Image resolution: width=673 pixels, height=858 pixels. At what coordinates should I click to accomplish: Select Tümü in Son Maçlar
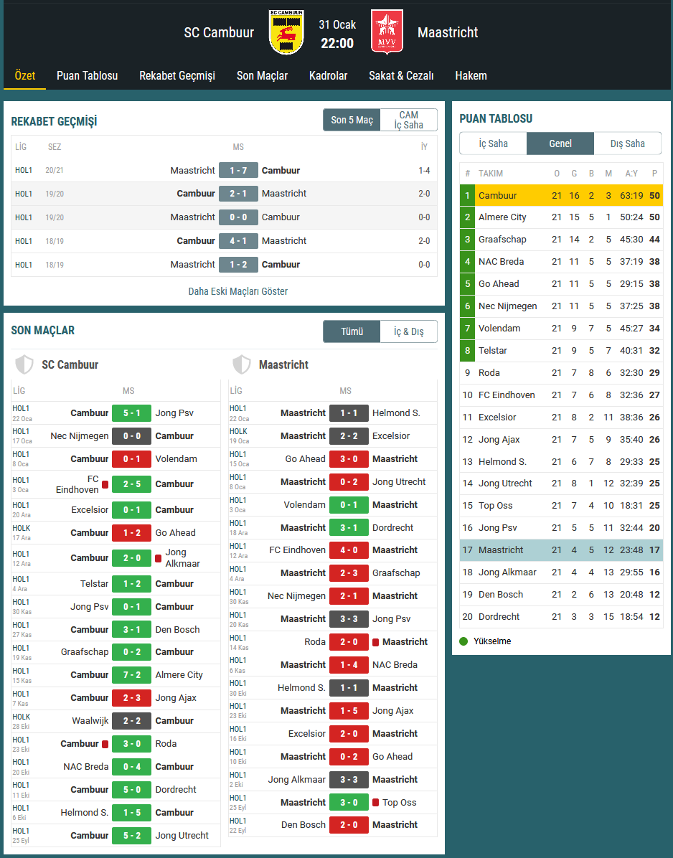click(352, 331)
